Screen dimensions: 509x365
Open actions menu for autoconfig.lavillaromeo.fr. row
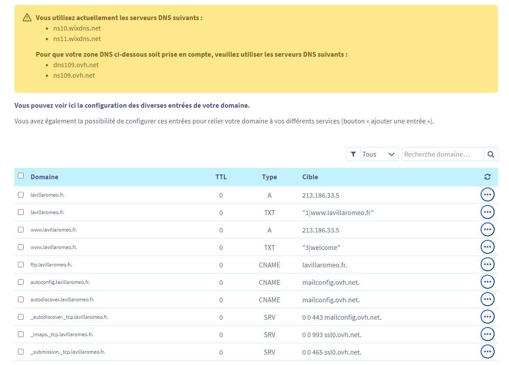click(487, 282)
